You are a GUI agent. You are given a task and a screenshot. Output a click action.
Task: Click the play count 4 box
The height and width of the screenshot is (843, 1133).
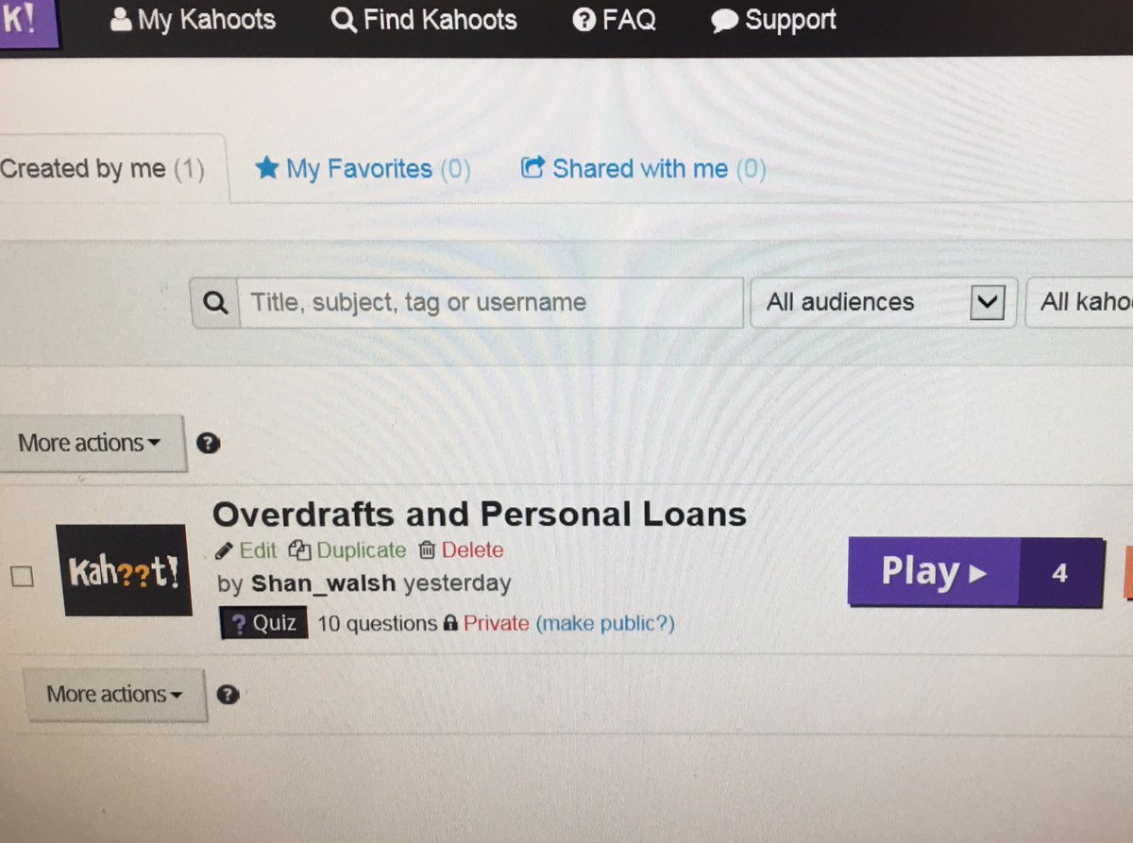1060,573
